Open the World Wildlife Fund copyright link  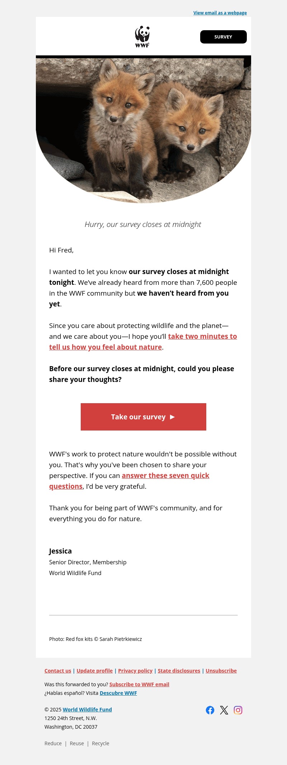pyautogui.click(x=87, y=709)
